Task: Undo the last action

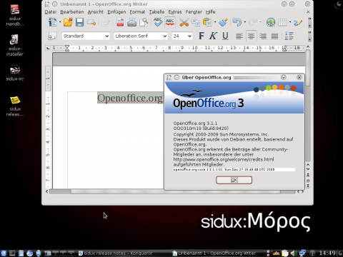Action: [x=237, y=22]
